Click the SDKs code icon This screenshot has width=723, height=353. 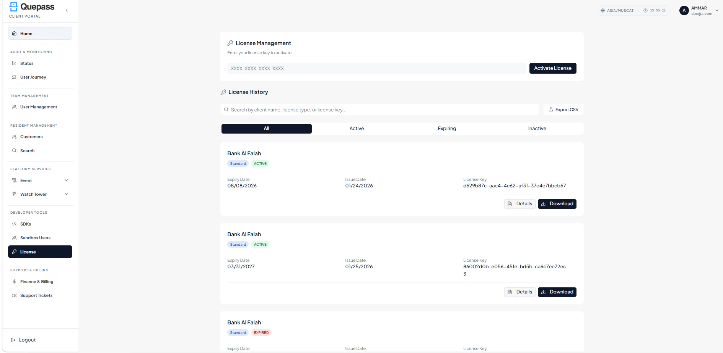click(x=14, y=224)
